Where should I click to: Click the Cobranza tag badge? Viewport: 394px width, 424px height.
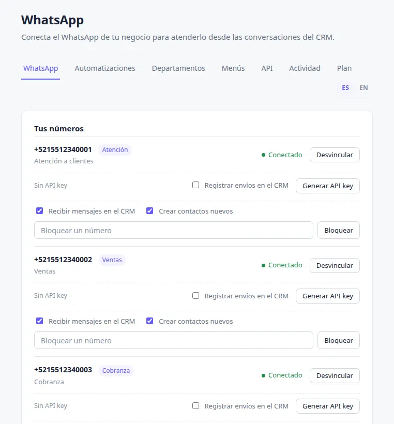tap(116, 370)
